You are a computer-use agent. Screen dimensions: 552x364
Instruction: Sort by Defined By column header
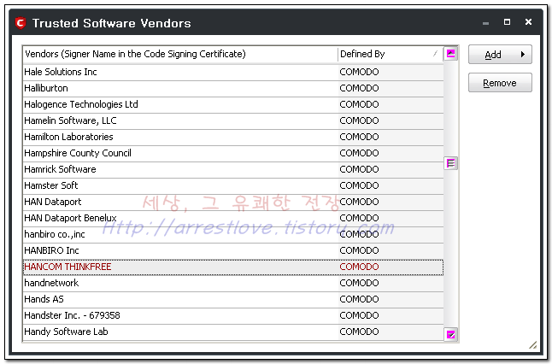click(x=390, y=54)
